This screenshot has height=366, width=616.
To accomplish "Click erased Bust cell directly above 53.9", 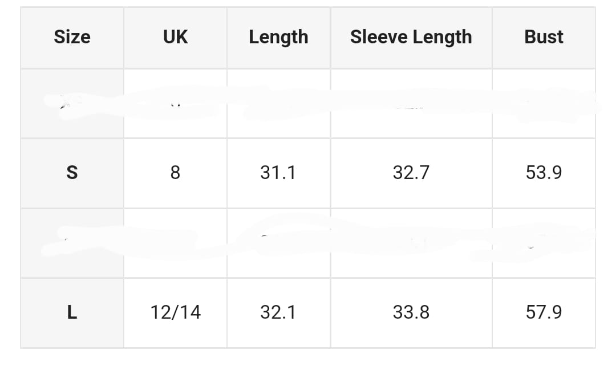I will (544, 103).
